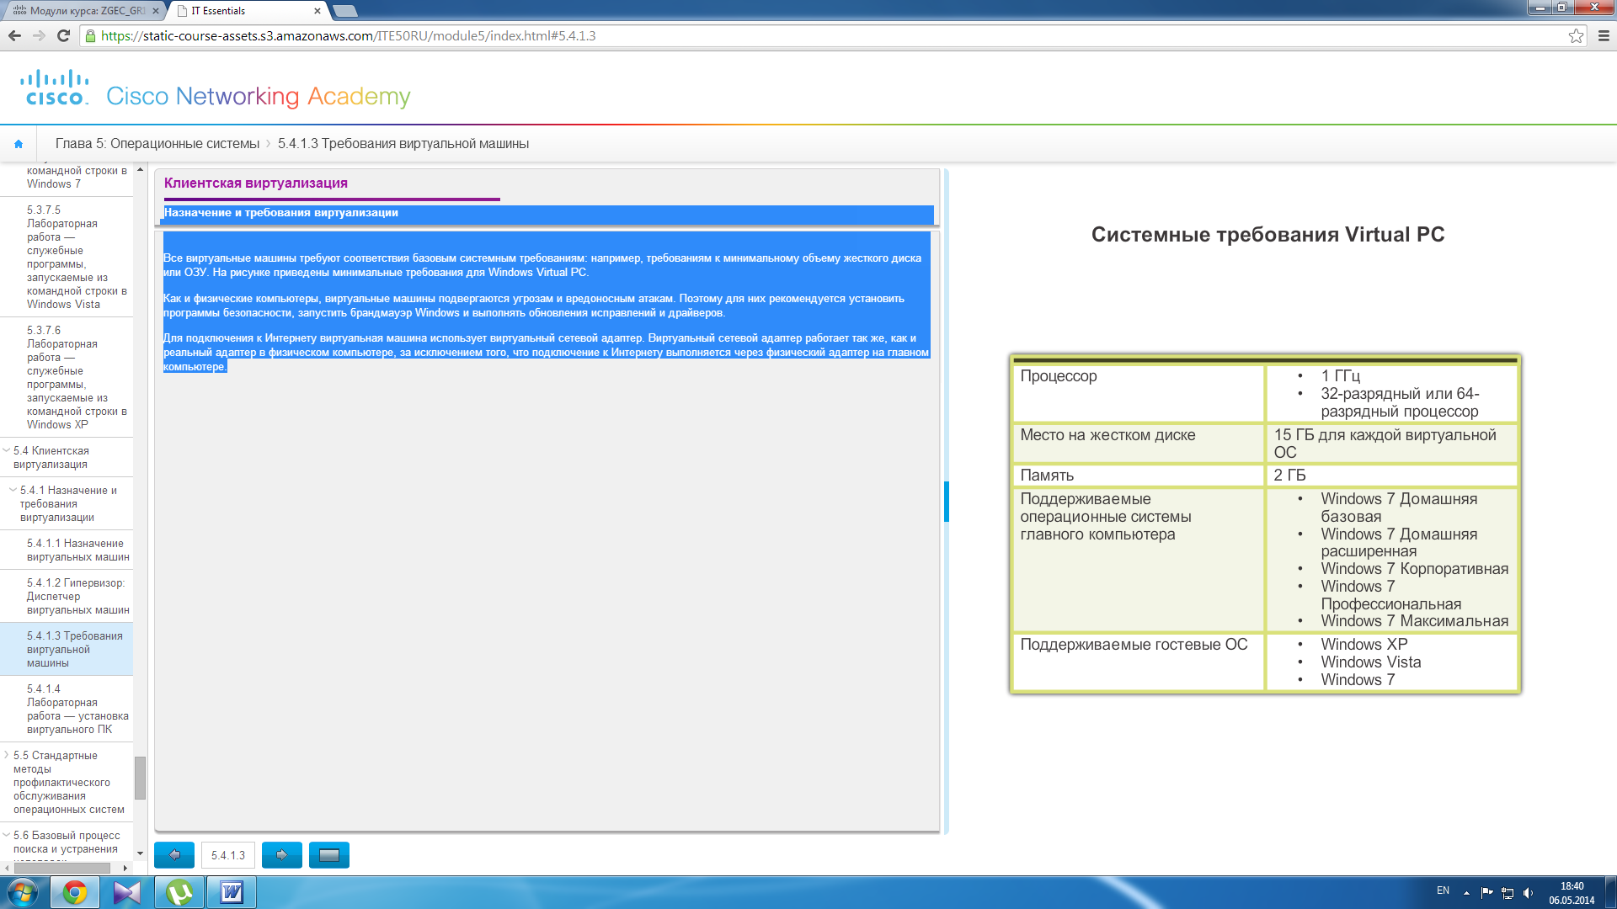Open uTorrent from the taskbar
This screenshot has height=909, width=1617.
(179, 892)
